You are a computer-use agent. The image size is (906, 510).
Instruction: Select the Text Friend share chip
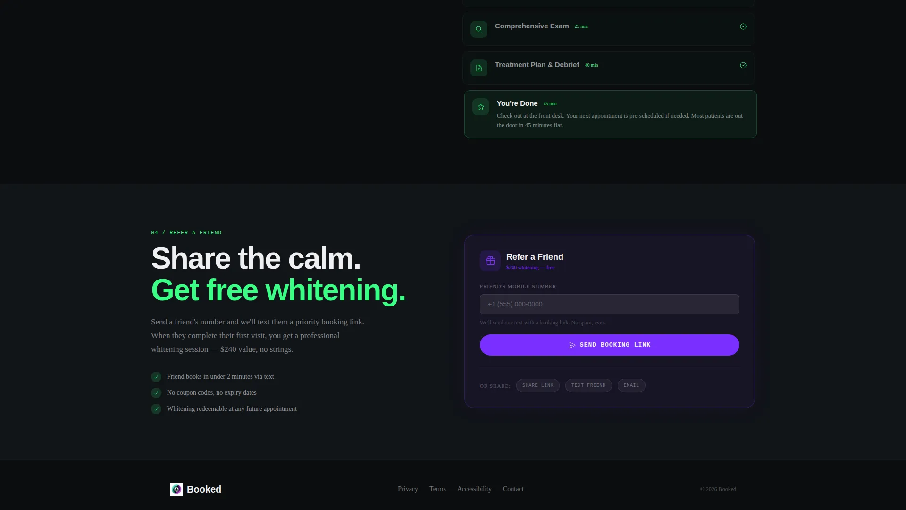pos(588,385)
